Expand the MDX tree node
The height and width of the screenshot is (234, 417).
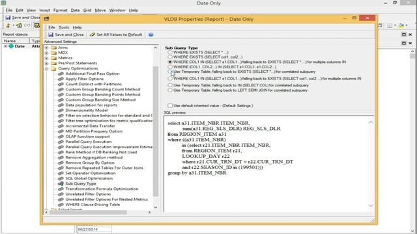pos(46,53)
